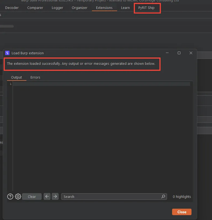Clear the extension output
The height and width of the screenshot is (220, 212).
coord(32,197)
